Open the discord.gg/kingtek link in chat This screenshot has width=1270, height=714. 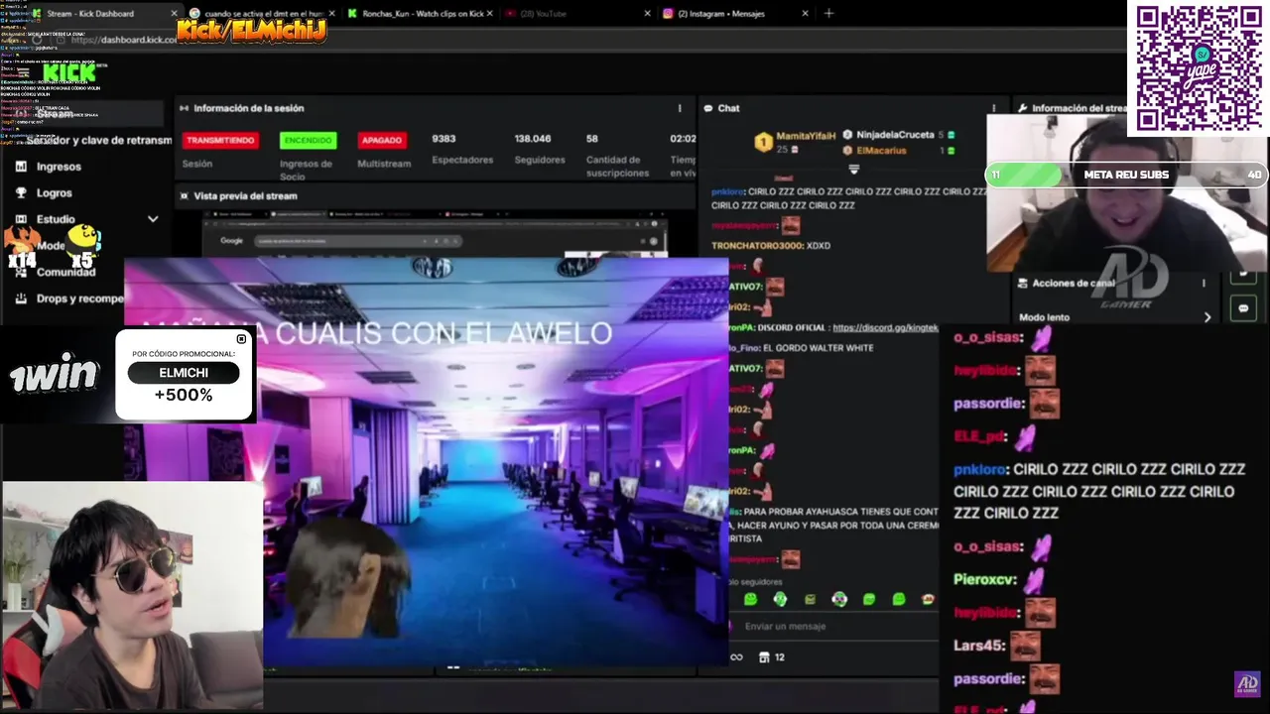(x=885, y=327)
